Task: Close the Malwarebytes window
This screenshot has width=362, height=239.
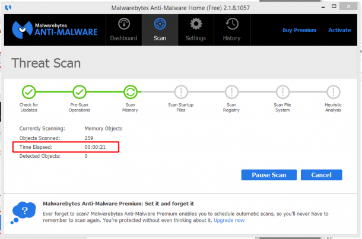Action: pos(348,7)
